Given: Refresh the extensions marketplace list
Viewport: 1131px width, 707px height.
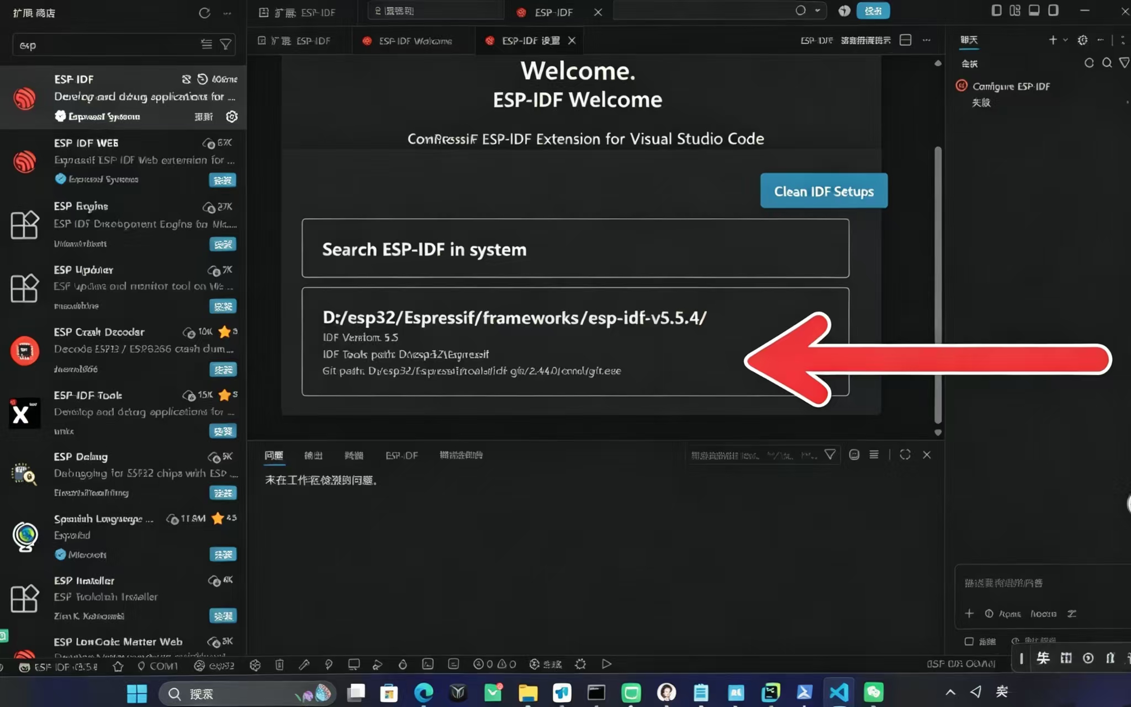Looking at the screenshot, I should [x=204, y=13].
